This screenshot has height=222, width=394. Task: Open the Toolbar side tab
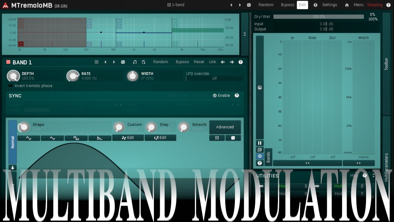click(386, 64)
